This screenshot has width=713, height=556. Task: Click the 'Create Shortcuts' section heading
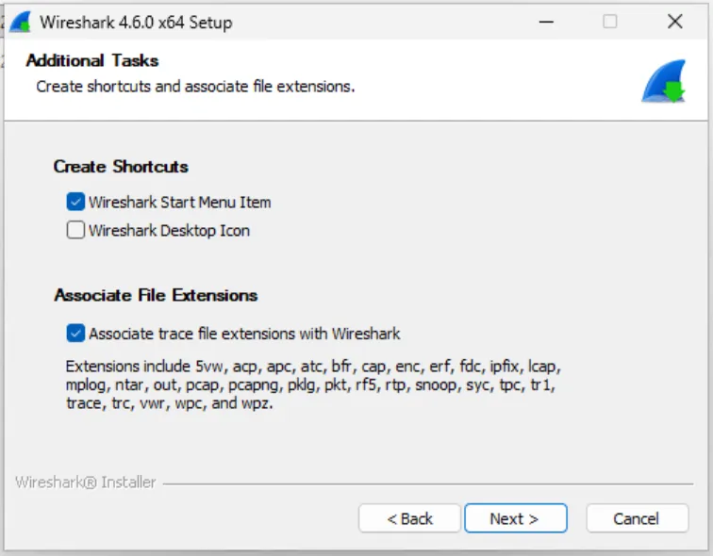tap(121, 167)
